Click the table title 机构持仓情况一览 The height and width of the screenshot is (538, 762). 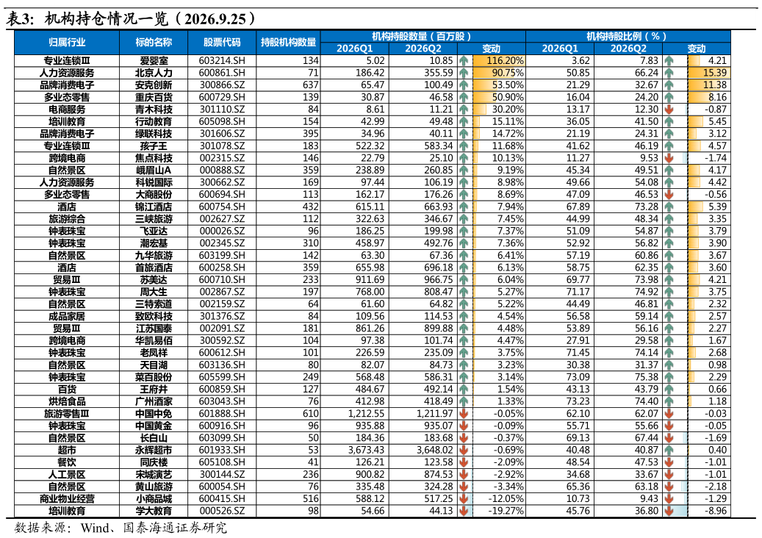107,18
